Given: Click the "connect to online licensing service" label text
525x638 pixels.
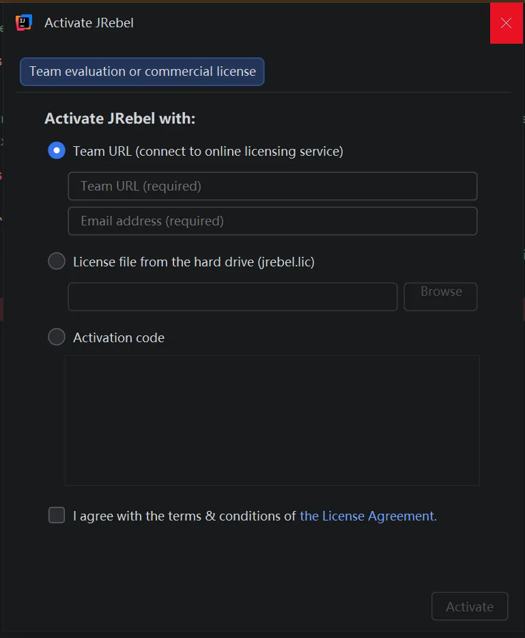Looking at the screenshot, I should (x=239, y=152).
